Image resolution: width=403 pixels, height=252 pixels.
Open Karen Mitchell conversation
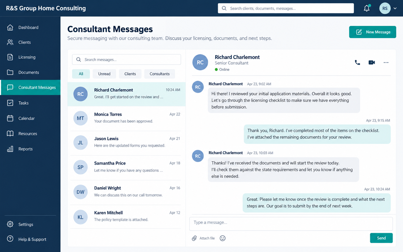tap(127, 217)
